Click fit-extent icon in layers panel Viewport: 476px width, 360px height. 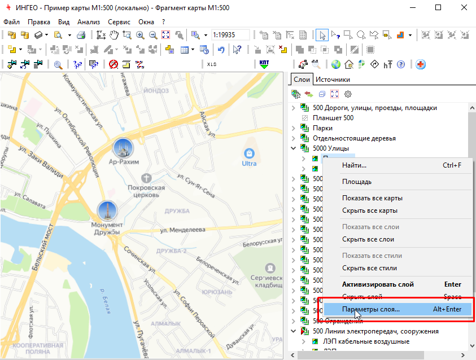tap(335, 94)
